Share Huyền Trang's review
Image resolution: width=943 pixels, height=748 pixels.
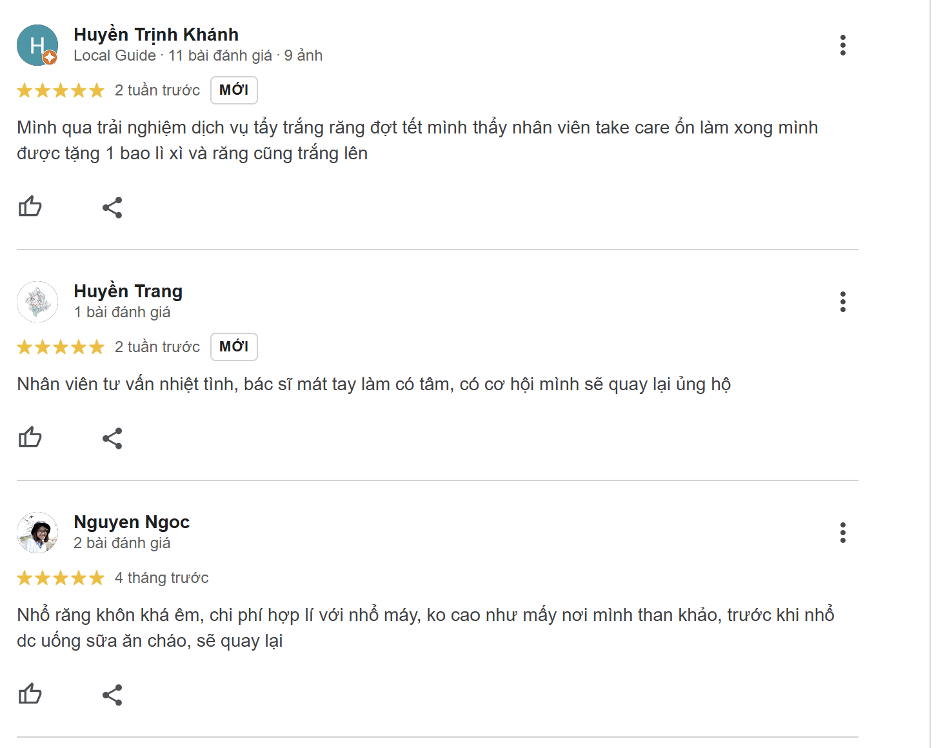click(x=112, y=438)
